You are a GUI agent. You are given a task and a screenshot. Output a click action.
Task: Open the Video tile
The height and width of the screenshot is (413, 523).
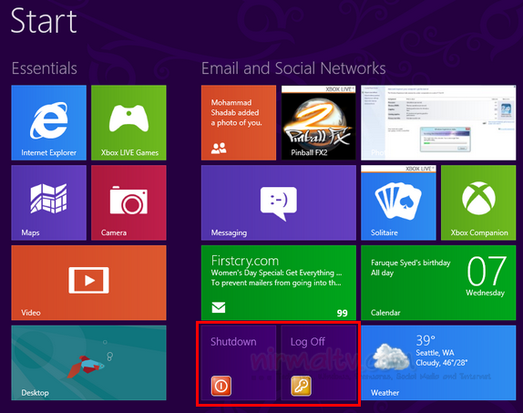(x=88, y=283)
